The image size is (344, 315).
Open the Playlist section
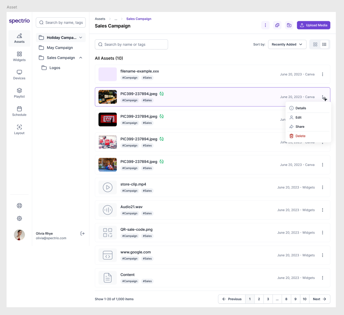(x=19, y=93)
